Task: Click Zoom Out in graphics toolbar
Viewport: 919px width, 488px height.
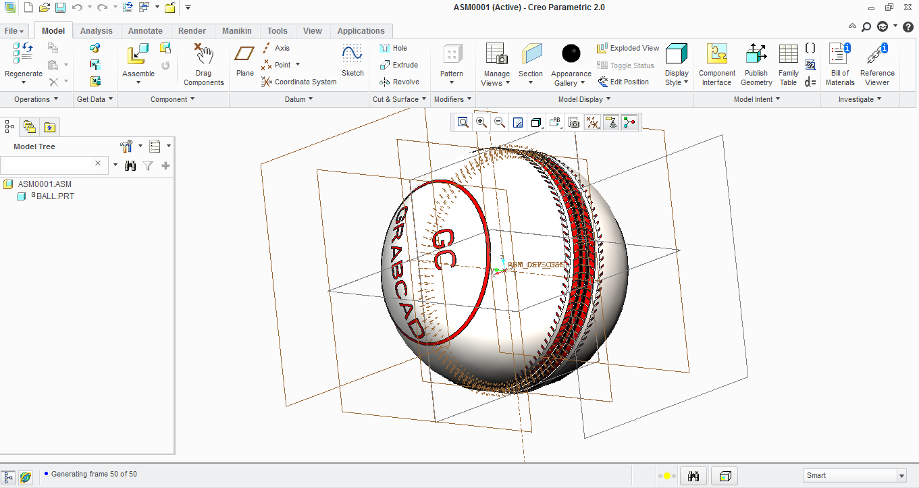Action: tap(500, 122)
